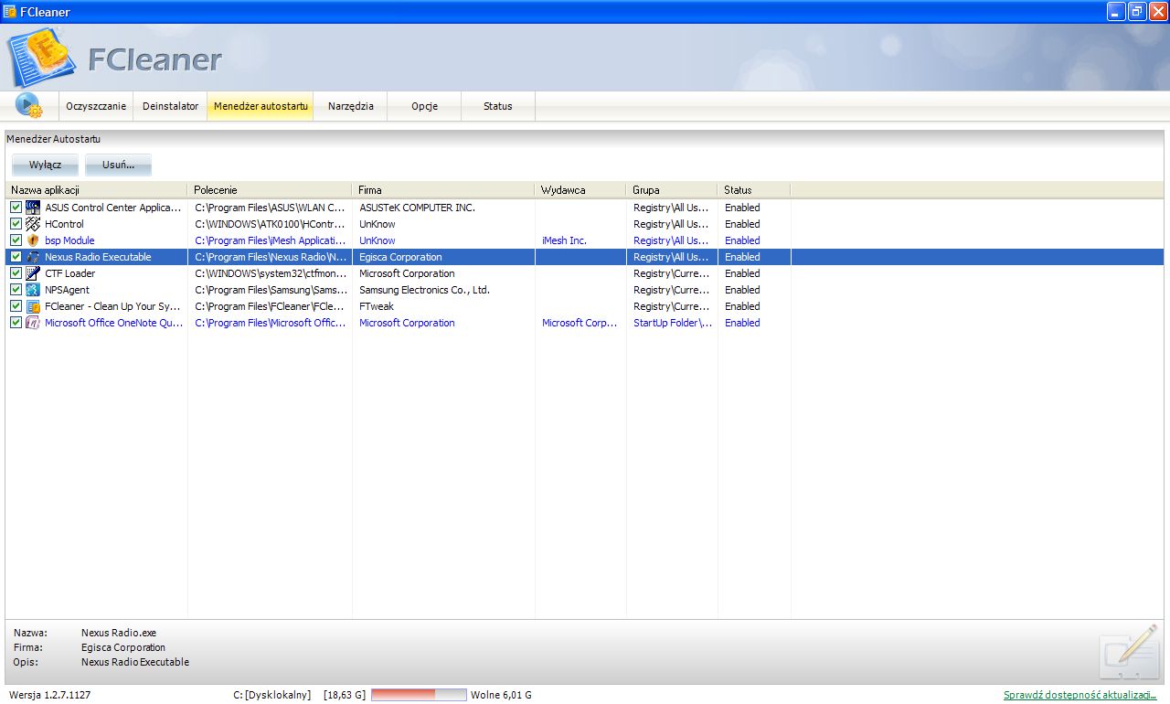The width and height of the screenshot is (1170, 704).
Task: Click Enabled status of NPSAgent row
Action: click(742, 290)
